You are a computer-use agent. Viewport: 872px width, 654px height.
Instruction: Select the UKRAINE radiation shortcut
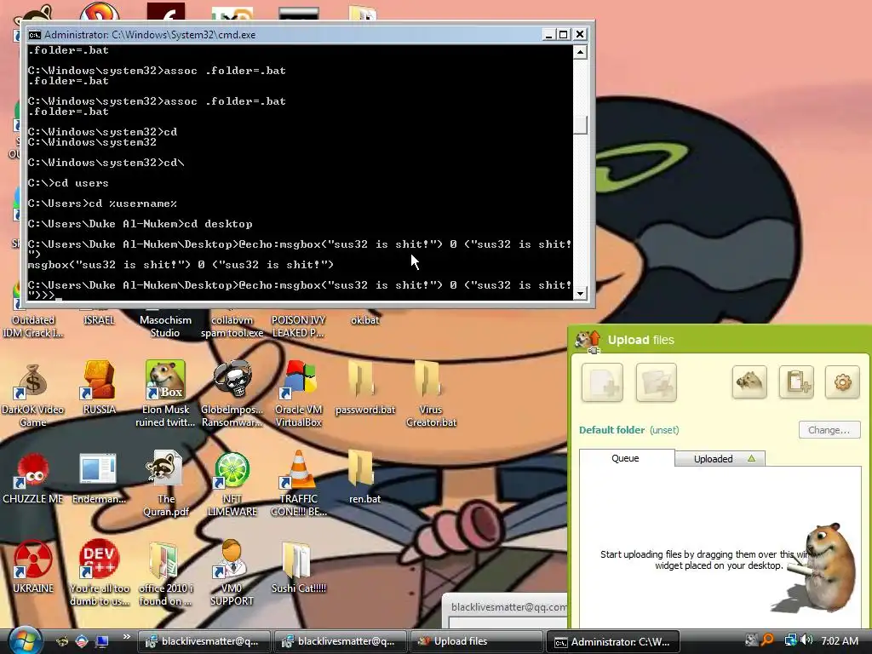click(33, 566)
